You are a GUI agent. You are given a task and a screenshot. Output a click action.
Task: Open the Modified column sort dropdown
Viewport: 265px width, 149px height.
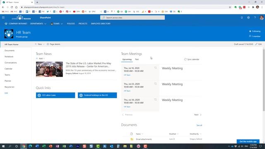point(174,134)
